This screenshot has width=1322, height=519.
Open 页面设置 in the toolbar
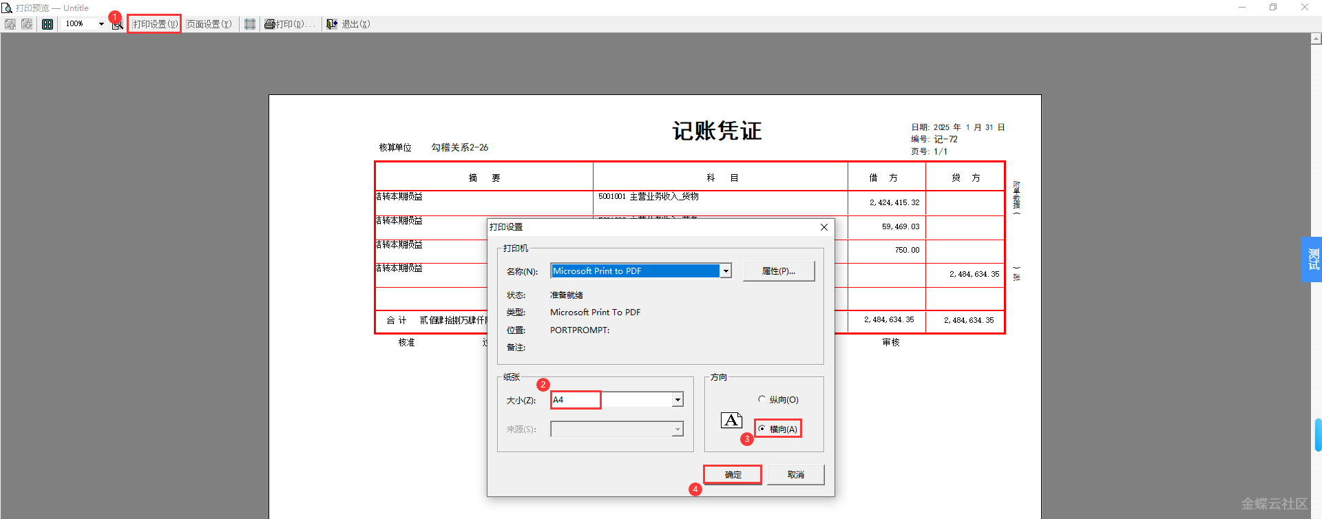click(x=209, y=24)
